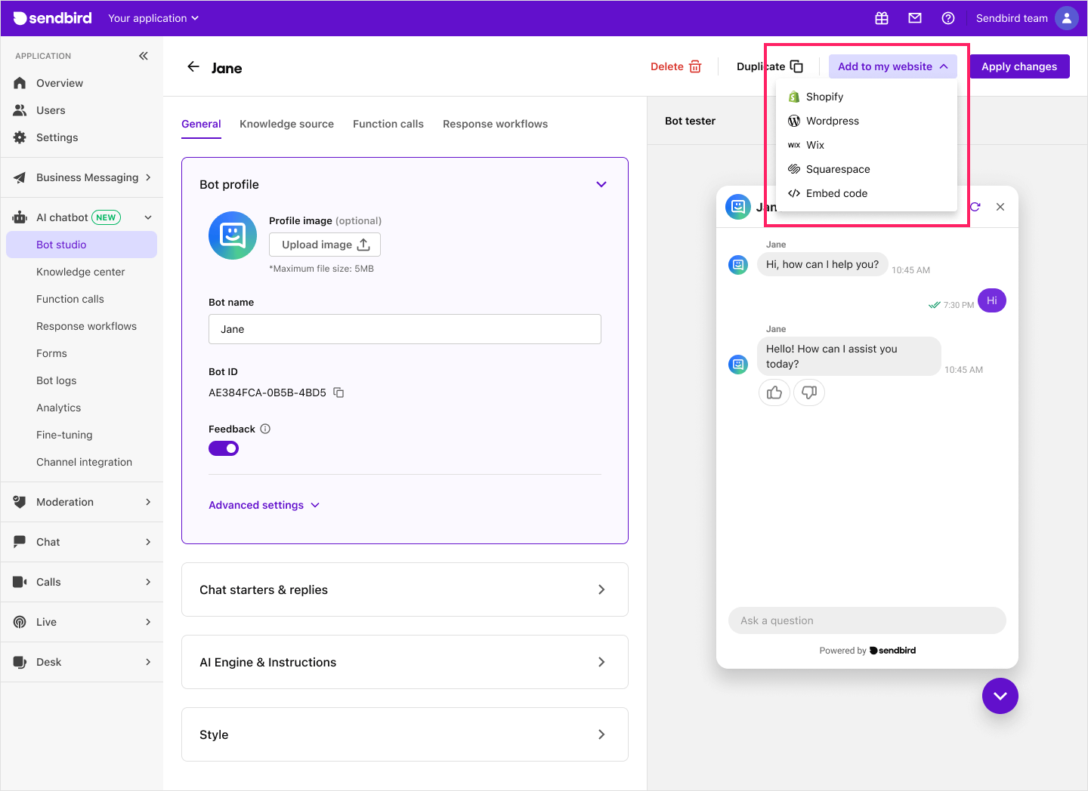Click Upload image button
The image size is (1088, 791).
pyautogui.click(x=325, y=245)
